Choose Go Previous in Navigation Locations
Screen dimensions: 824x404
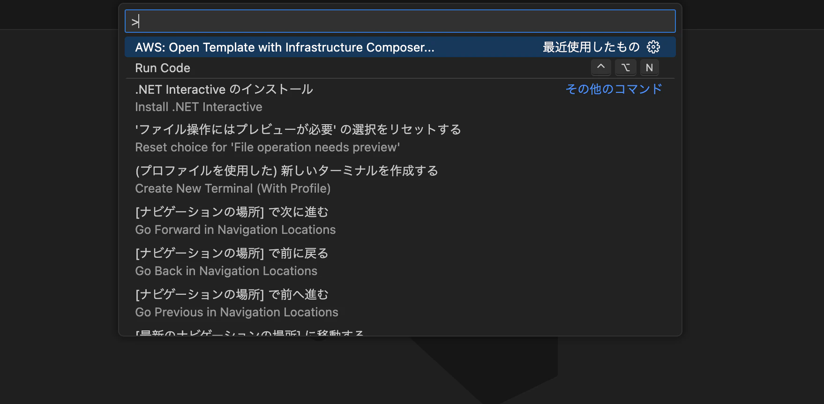click(400, 304)
